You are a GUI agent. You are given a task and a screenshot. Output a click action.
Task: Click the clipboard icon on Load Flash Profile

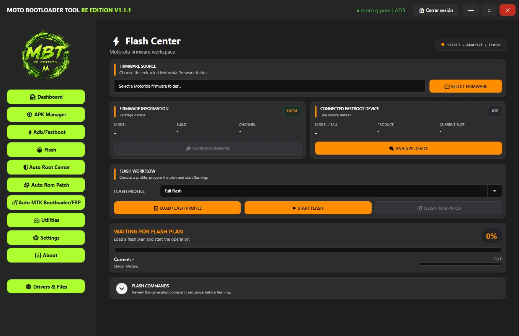tap(156, 208)
